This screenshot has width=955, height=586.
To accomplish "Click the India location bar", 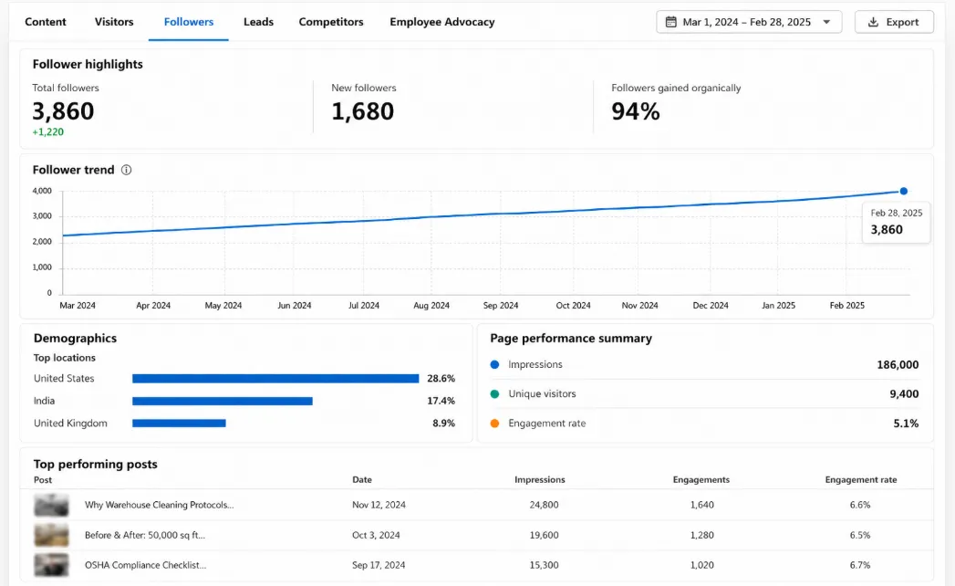I will tap(223, 402).
